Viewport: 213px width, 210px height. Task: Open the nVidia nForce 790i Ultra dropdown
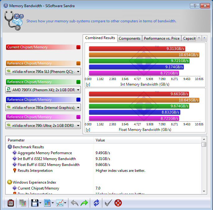click(43, 125)
